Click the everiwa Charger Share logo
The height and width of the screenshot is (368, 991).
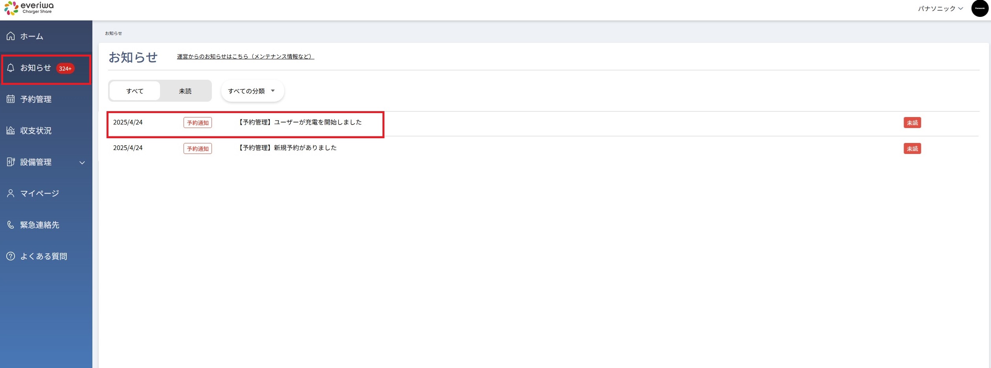pyautogui.click(x=29, y=8)
